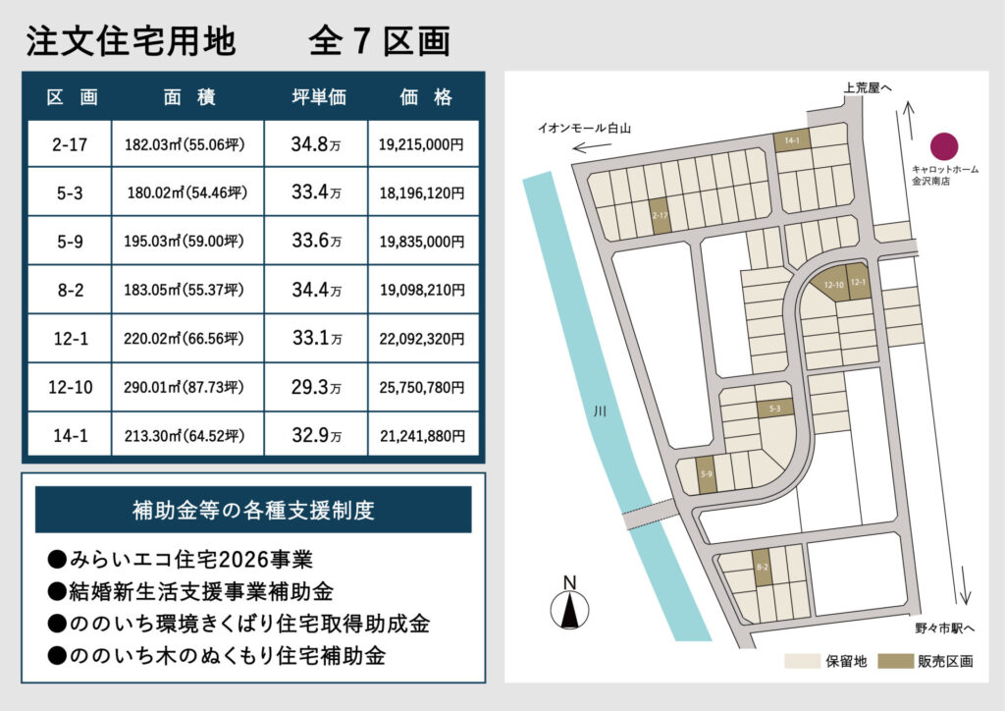The width and height of the screenshot is (1005, 711).
Task: Click the 補助金等の各種支援制度 heading banner
Action: [253, 510]
